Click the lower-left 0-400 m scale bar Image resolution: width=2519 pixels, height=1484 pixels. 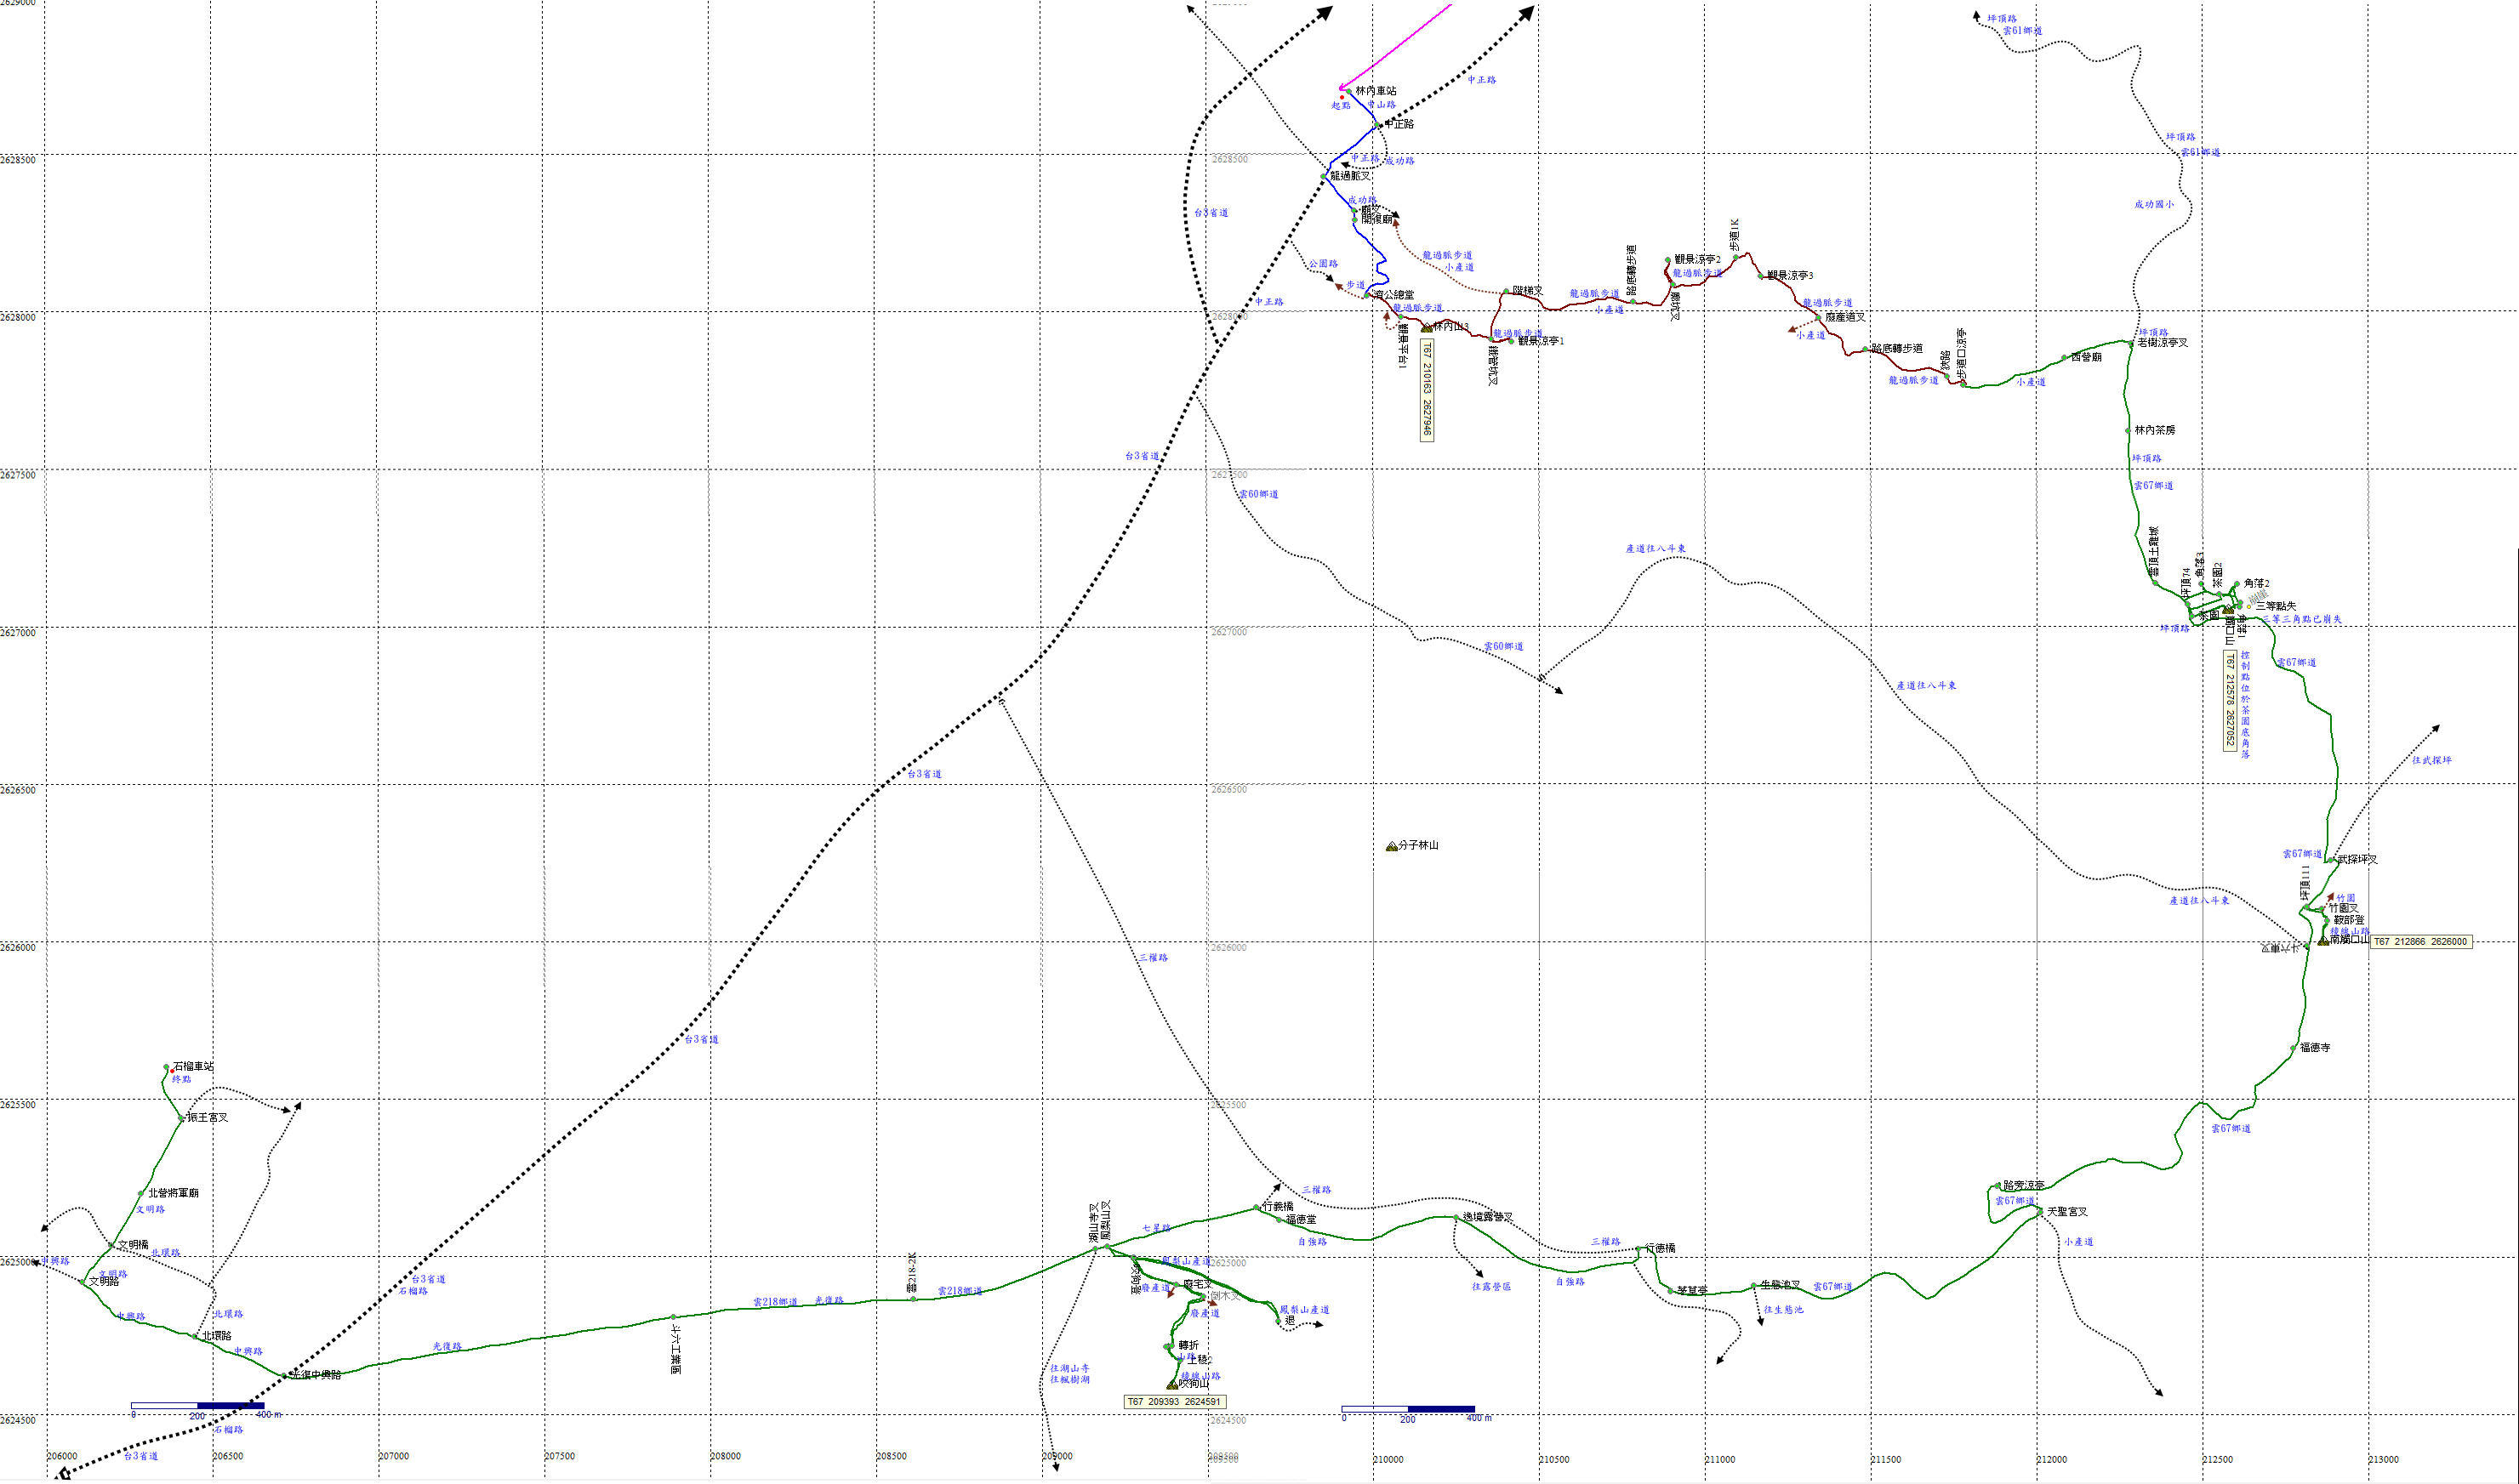197,1406
